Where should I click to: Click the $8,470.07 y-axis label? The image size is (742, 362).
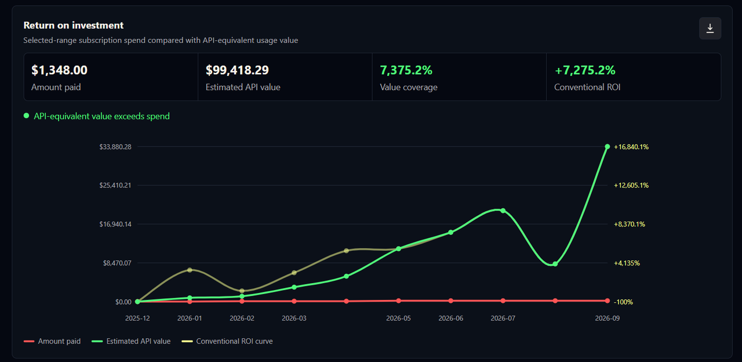[118, 263]
